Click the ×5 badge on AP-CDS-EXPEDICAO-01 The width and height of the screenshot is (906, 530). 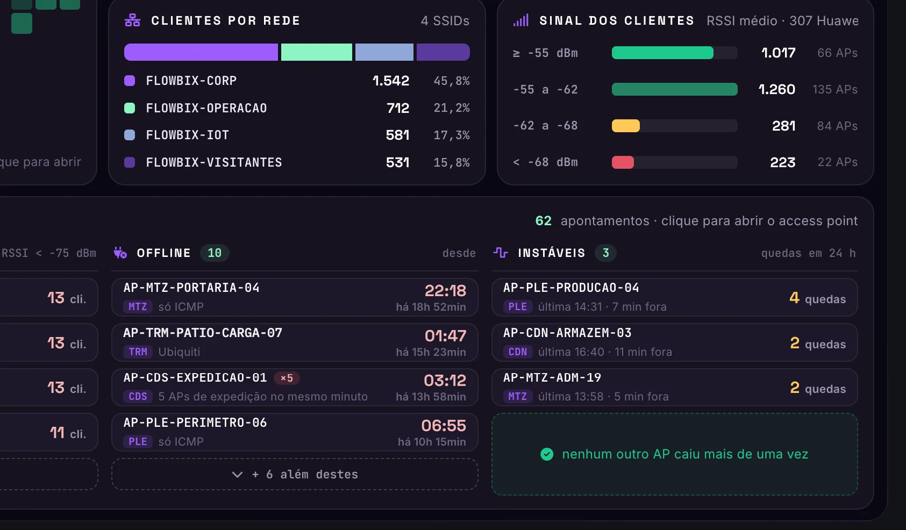pos(287,378)
